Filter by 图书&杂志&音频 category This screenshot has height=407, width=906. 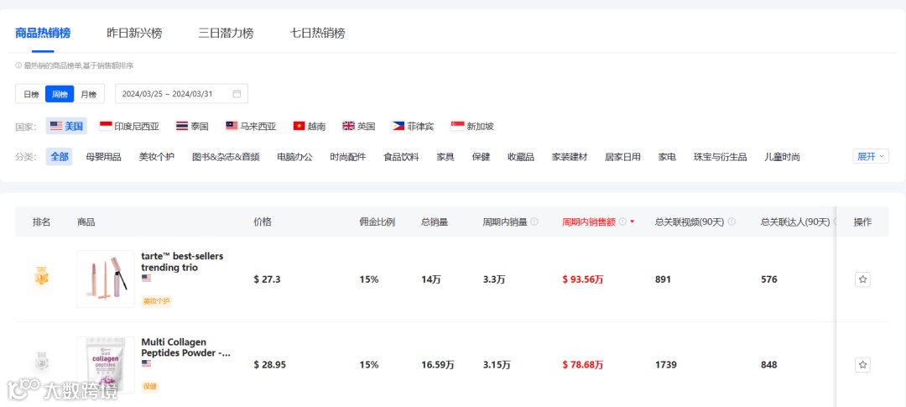[226, 157]
